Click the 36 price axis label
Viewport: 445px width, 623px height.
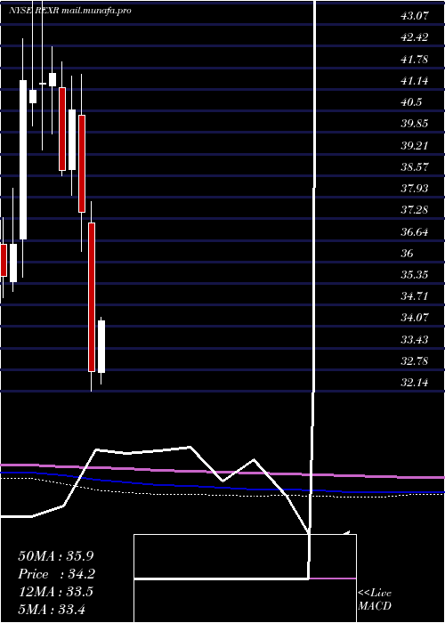pyautogui.click(x=408, y=254)
